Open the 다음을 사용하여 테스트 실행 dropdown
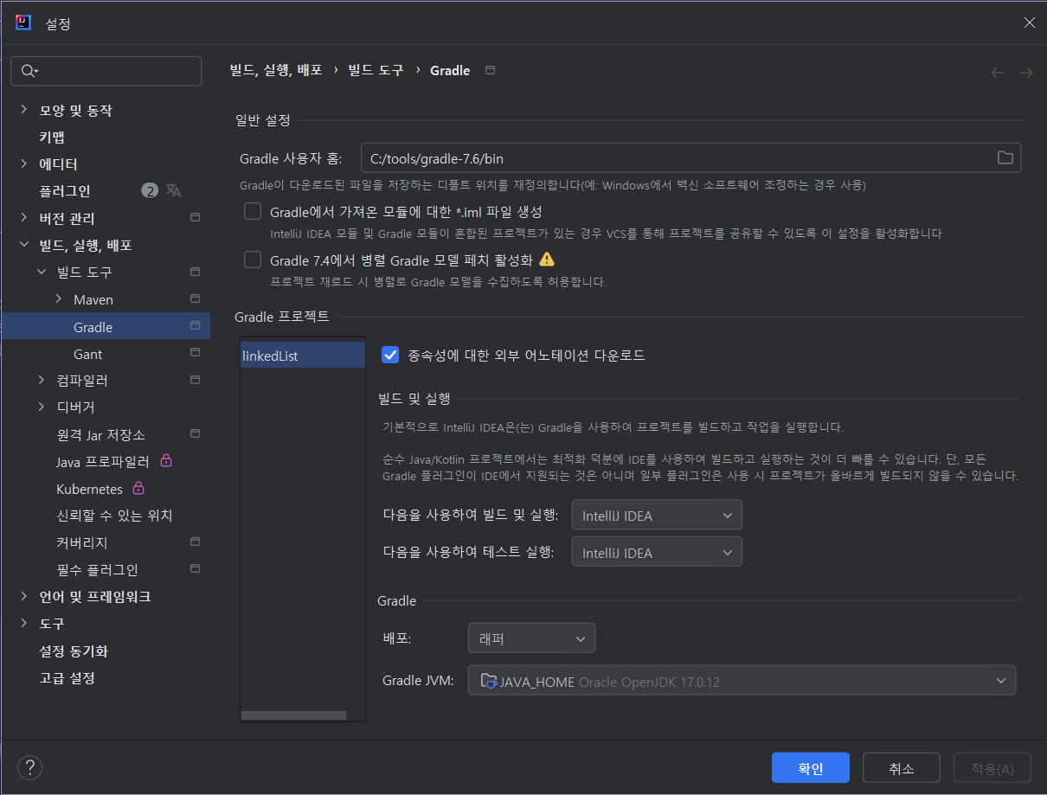1047x795 pixels. pyautogui.click(x=657, y=553)
